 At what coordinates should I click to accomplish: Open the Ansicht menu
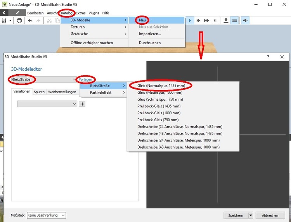[52, 13]
